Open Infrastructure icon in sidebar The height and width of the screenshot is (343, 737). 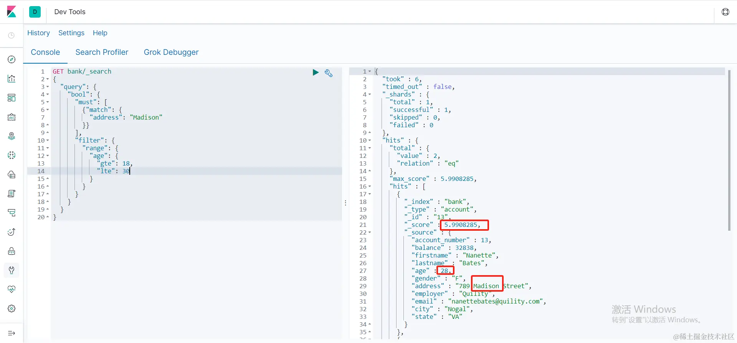coord(12,174)
